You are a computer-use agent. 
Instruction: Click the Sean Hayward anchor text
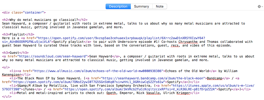[101, 56]
